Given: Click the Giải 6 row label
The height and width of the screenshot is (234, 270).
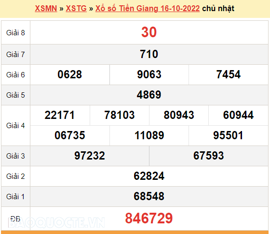Looking at the screenshot, I should [15, 75].
